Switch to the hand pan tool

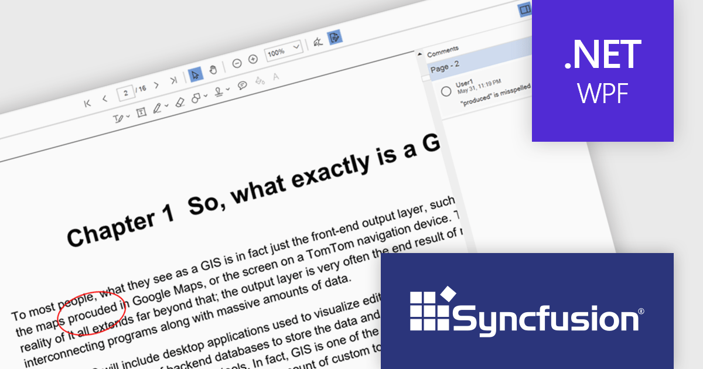(213, 70)
